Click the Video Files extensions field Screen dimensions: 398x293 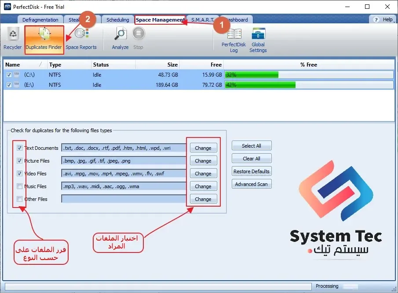pos(124,174)
